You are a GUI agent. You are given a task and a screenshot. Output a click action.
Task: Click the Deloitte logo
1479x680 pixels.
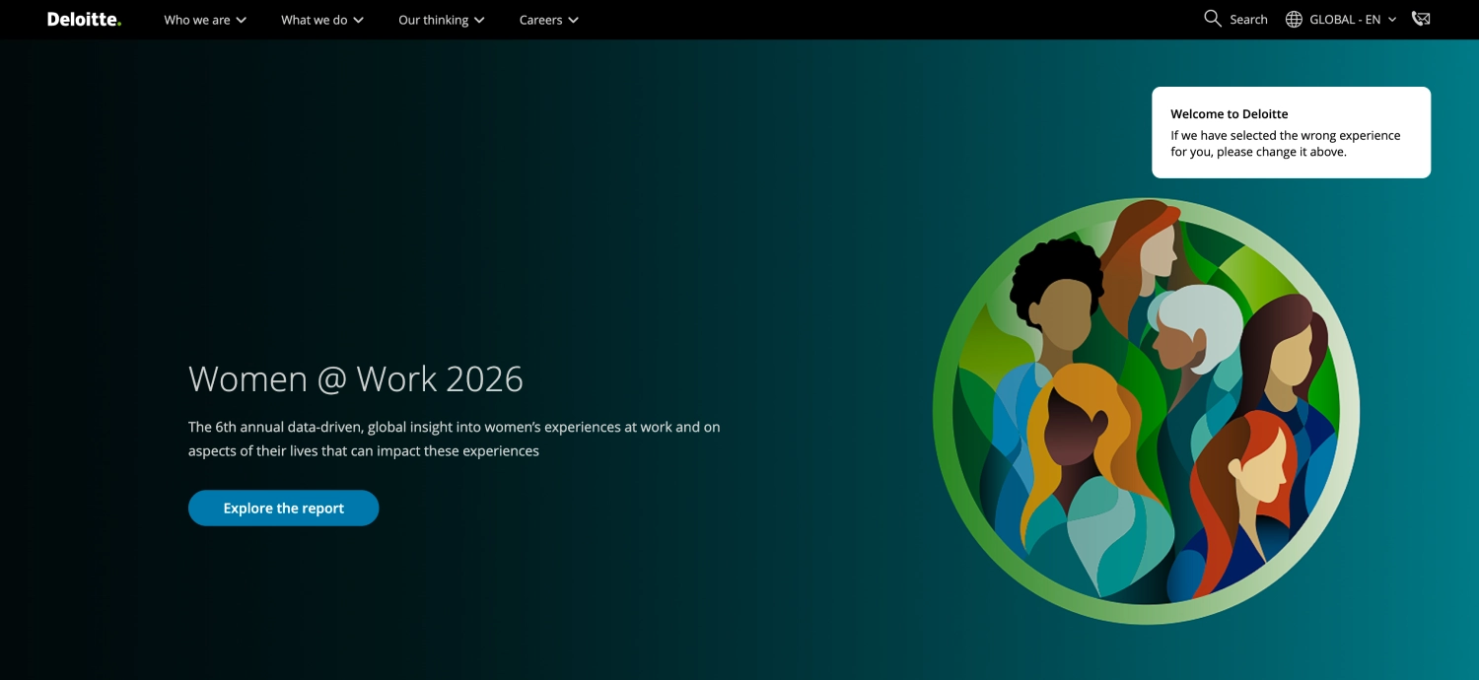[84, 19]
